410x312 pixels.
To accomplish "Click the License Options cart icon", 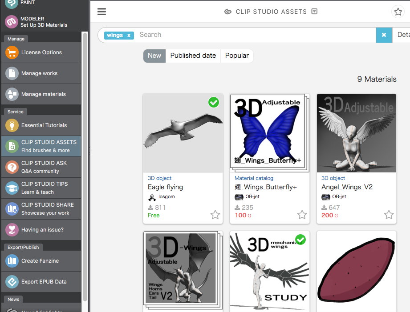I will (12, 52).
